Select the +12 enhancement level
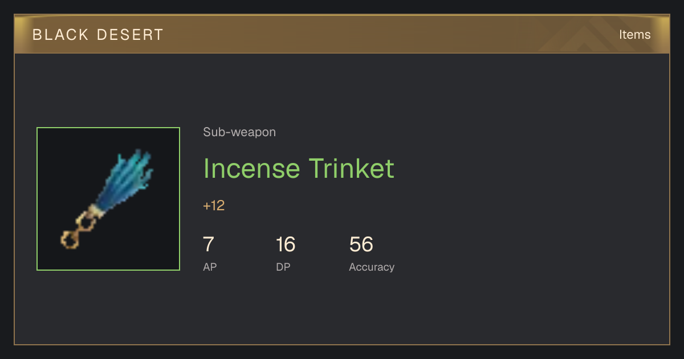Screen dimensions: 684x359 click(214, 206)
